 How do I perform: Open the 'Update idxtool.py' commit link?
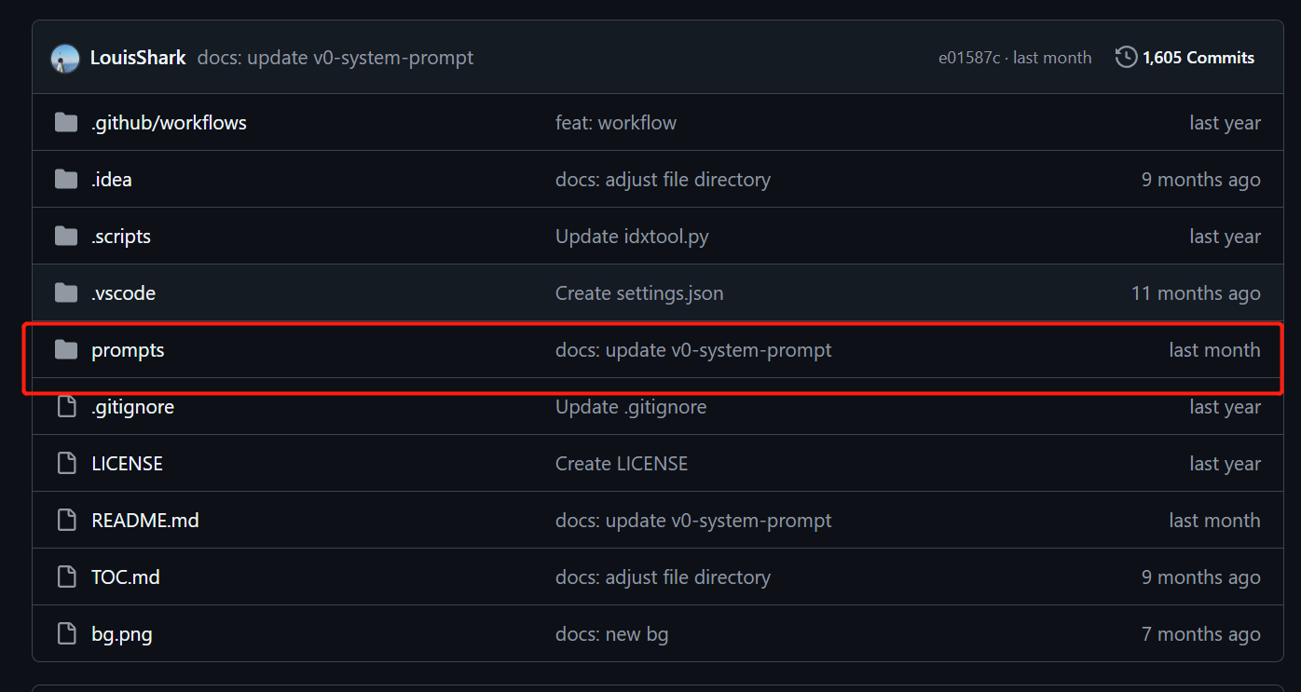[x=632, y=237]
